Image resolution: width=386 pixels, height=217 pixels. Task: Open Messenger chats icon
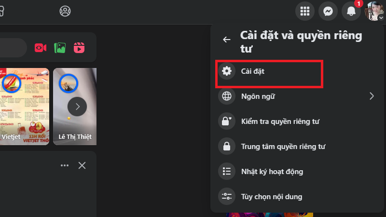click(328, 11)
